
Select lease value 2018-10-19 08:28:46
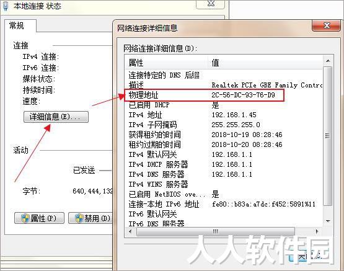[x=247, y=135]
